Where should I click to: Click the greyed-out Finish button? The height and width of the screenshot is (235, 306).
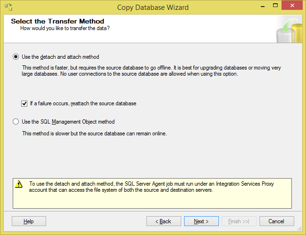pos(239,221)
